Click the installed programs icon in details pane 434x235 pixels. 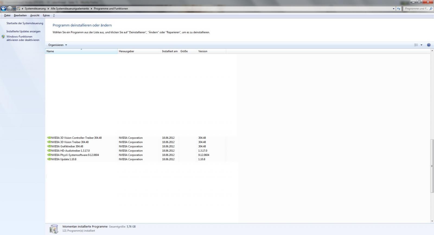[x=54, y=229]
